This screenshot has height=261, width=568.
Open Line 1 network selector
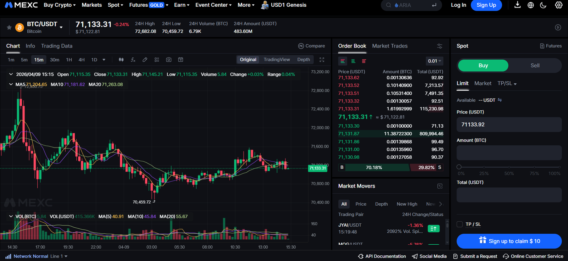pos(59,256)
